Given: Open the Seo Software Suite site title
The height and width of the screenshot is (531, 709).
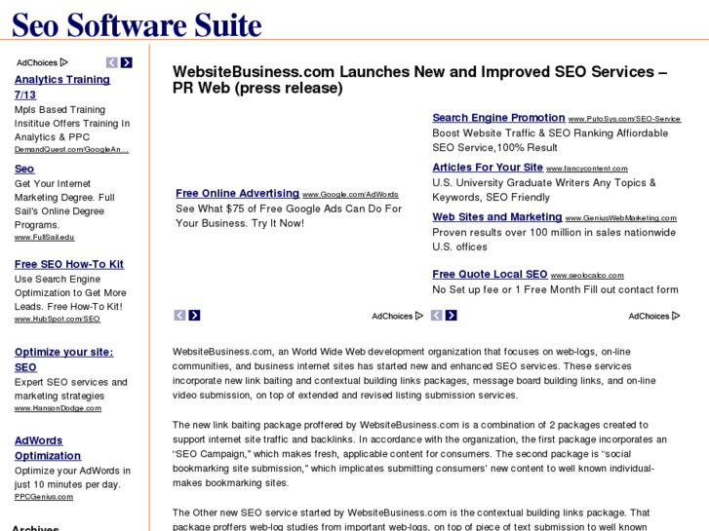Looking at the screenshot, I should tap(137, 25).
